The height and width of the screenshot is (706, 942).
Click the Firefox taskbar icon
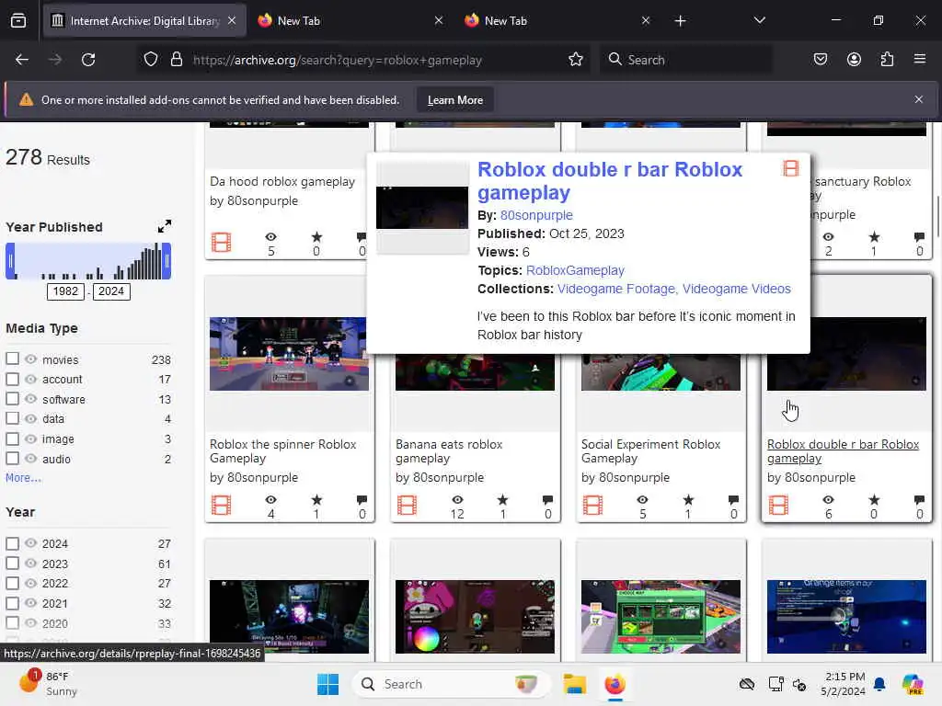tap(615, 684)
